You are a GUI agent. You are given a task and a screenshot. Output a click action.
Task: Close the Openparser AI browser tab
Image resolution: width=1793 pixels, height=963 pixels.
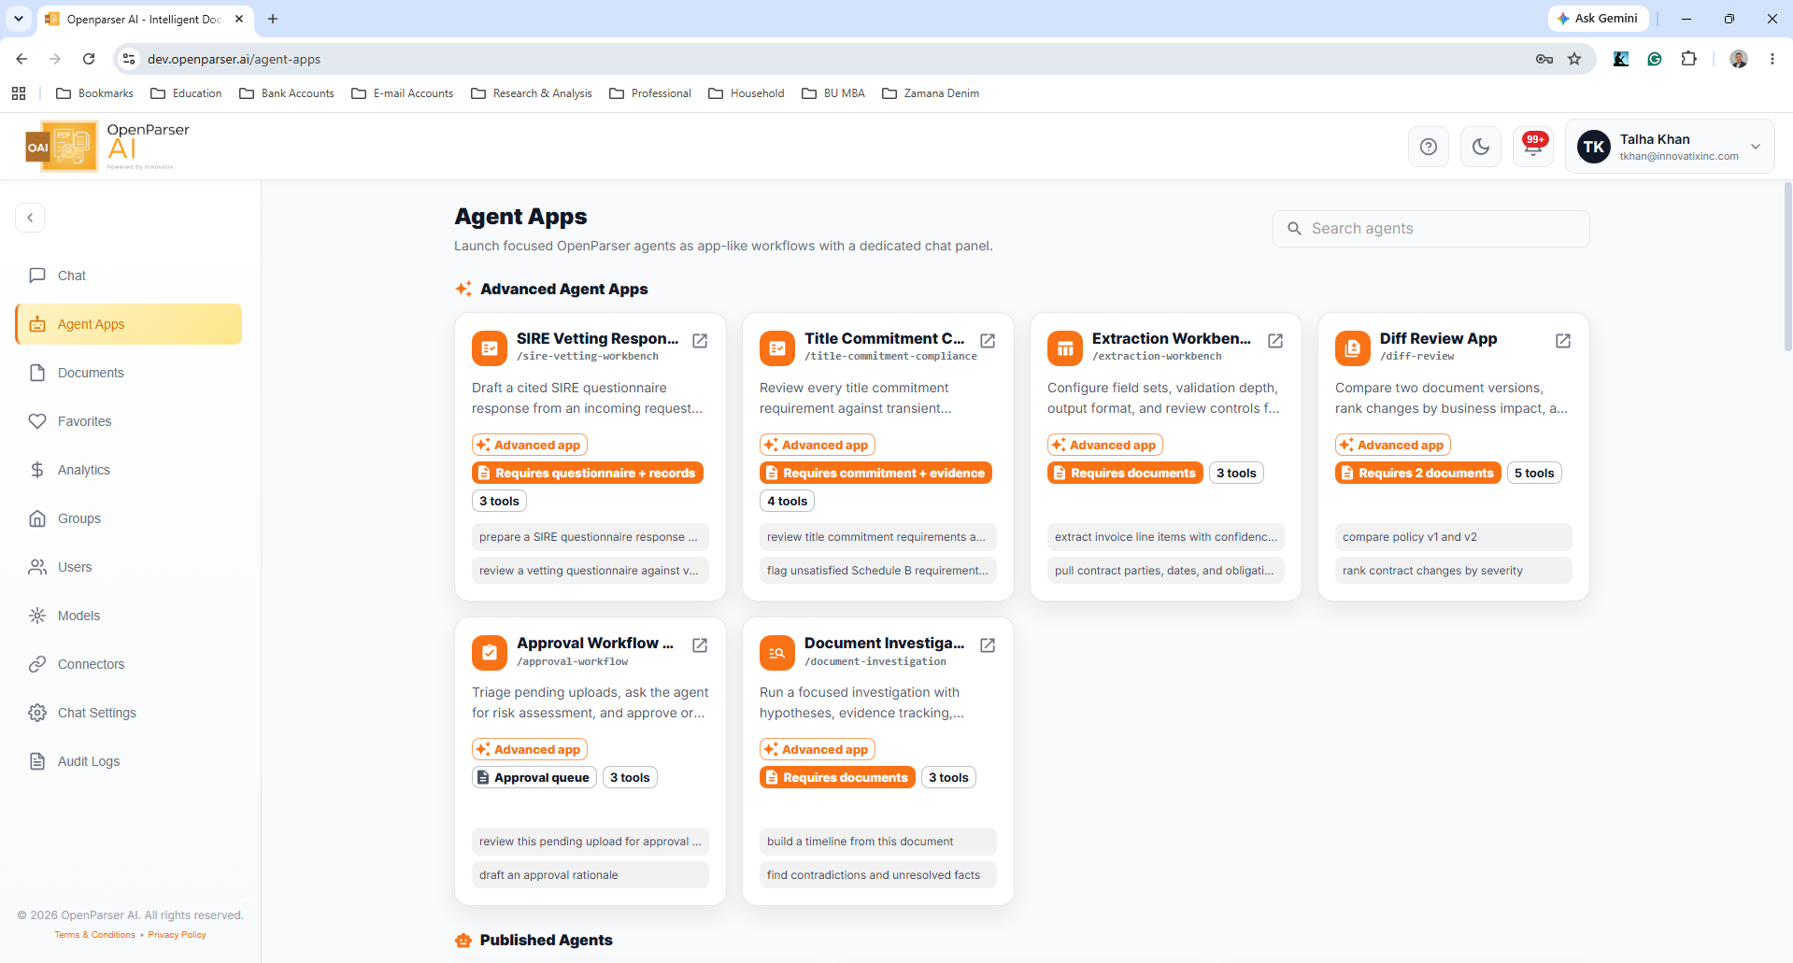point(239,19)
